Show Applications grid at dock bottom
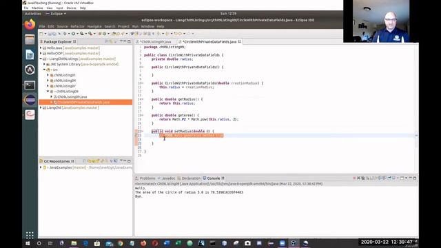The width and height of the screenshot is (441, 248). point(30,235)
